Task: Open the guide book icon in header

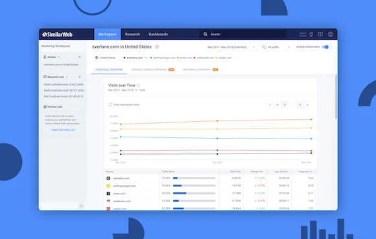Action: (x=320, y=34)
